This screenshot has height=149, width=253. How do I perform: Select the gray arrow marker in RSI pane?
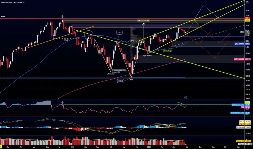point(62,102)
